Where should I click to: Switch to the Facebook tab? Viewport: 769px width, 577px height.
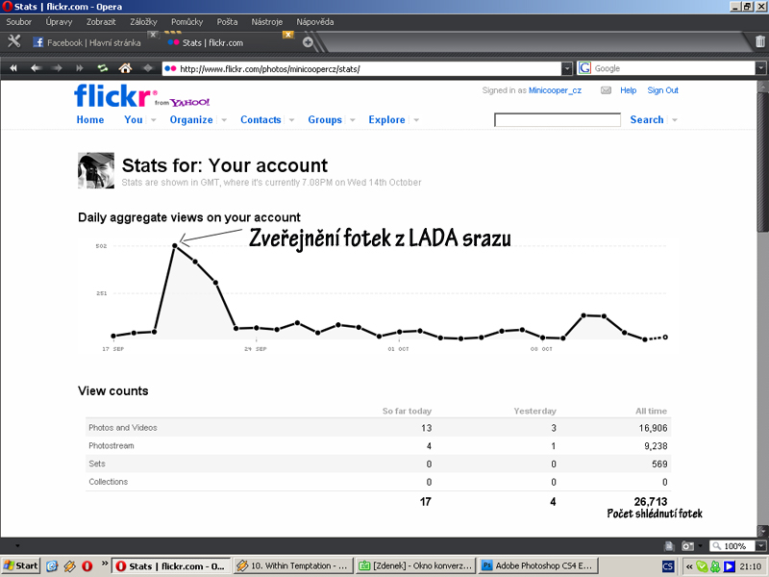pyautogui.click(x=93, y=42)
